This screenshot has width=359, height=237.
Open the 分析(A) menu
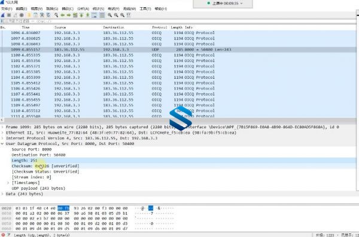pos(83,9)
